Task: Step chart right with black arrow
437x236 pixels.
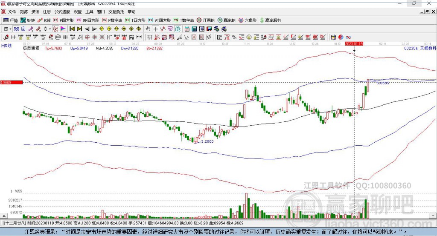Action: pos(94,29)
